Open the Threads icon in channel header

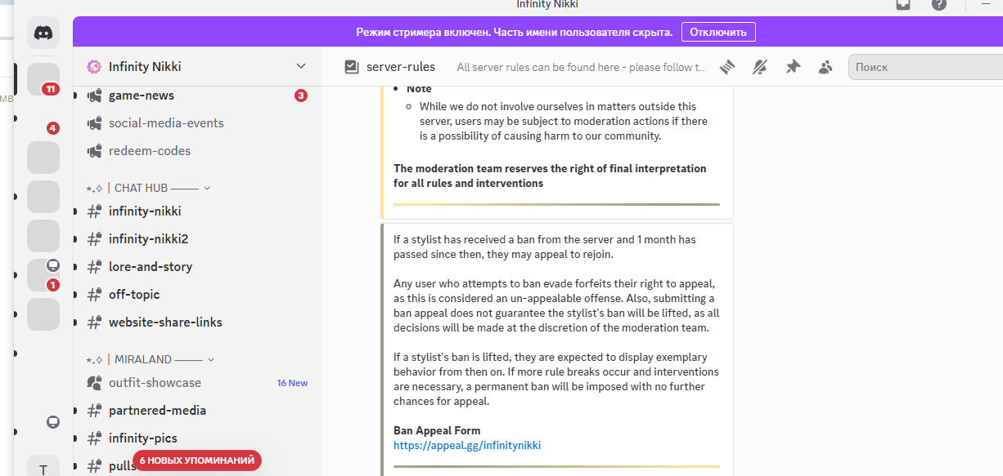tap(727, 67)
